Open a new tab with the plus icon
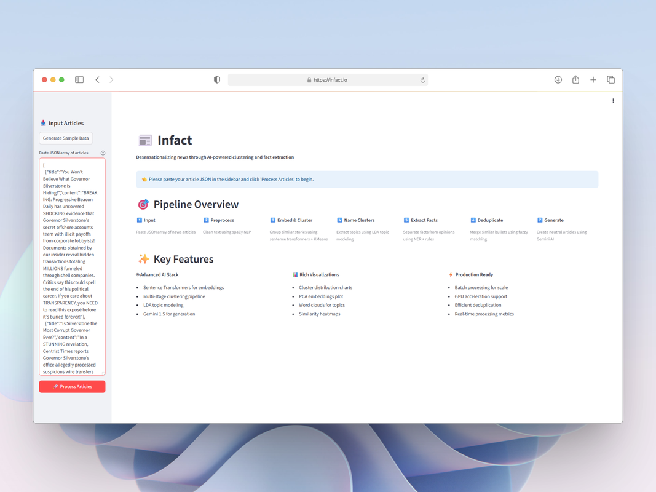 tap(593, 79)
